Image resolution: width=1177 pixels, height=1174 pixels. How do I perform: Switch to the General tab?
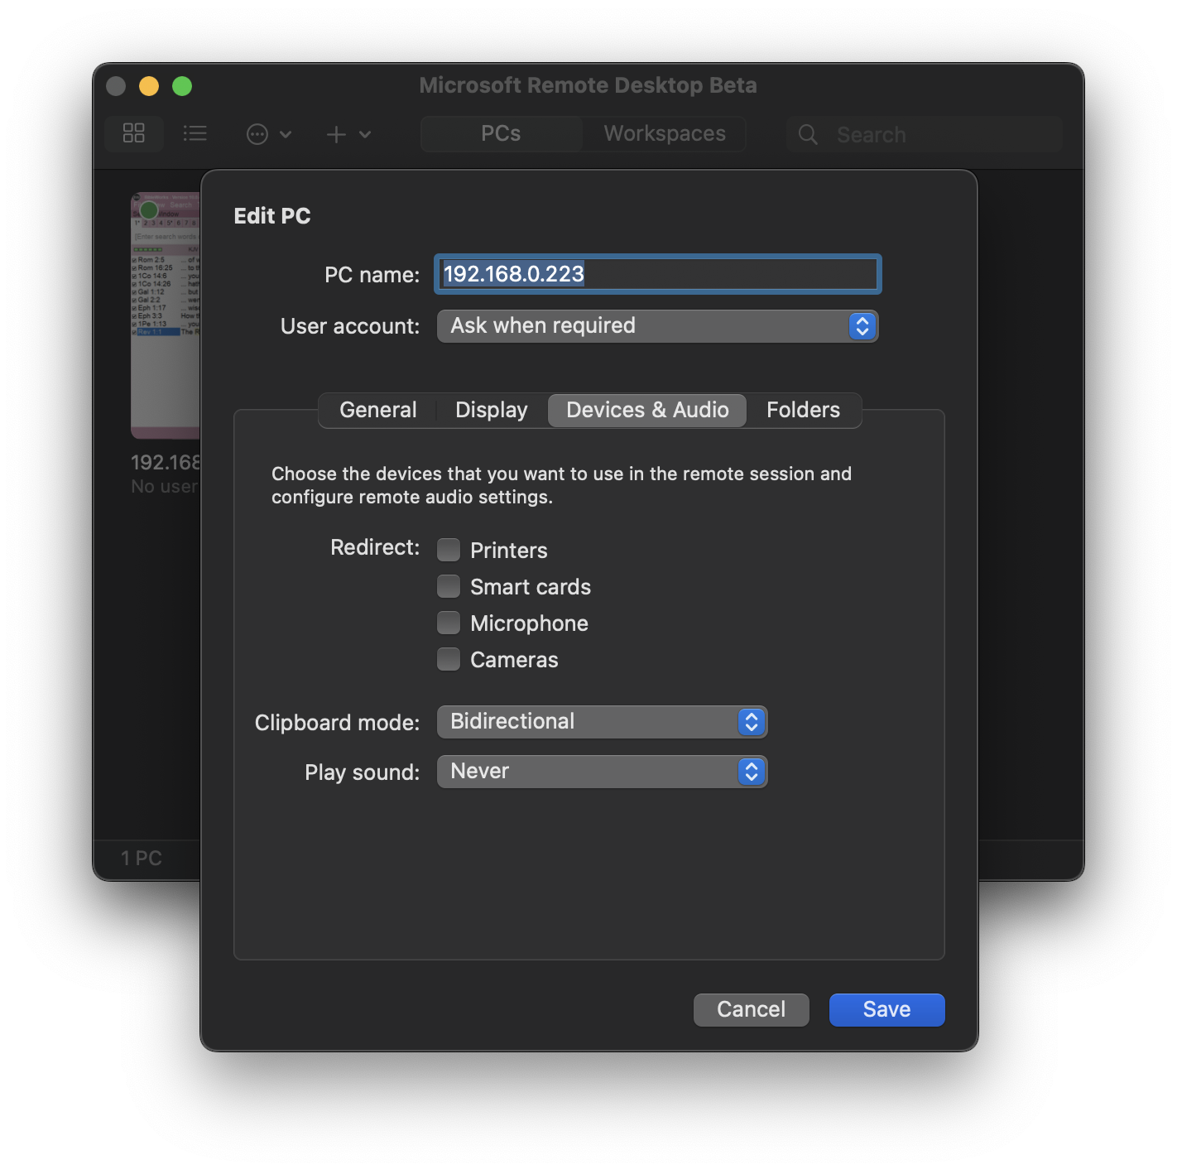pos(378,410)
